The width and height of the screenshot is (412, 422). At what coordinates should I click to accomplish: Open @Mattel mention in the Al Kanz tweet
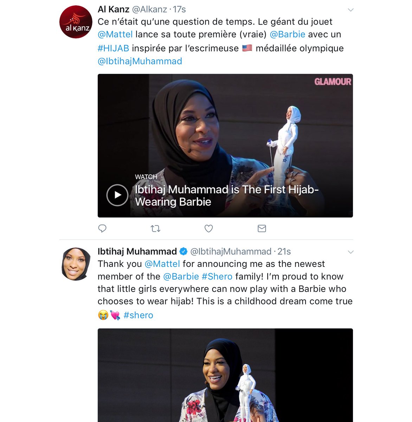(x=115, y=34)
